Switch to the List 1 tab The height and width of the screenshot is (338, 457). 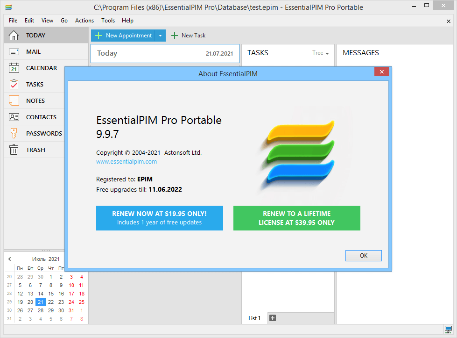pyautogui.click(x=254, y=318)
